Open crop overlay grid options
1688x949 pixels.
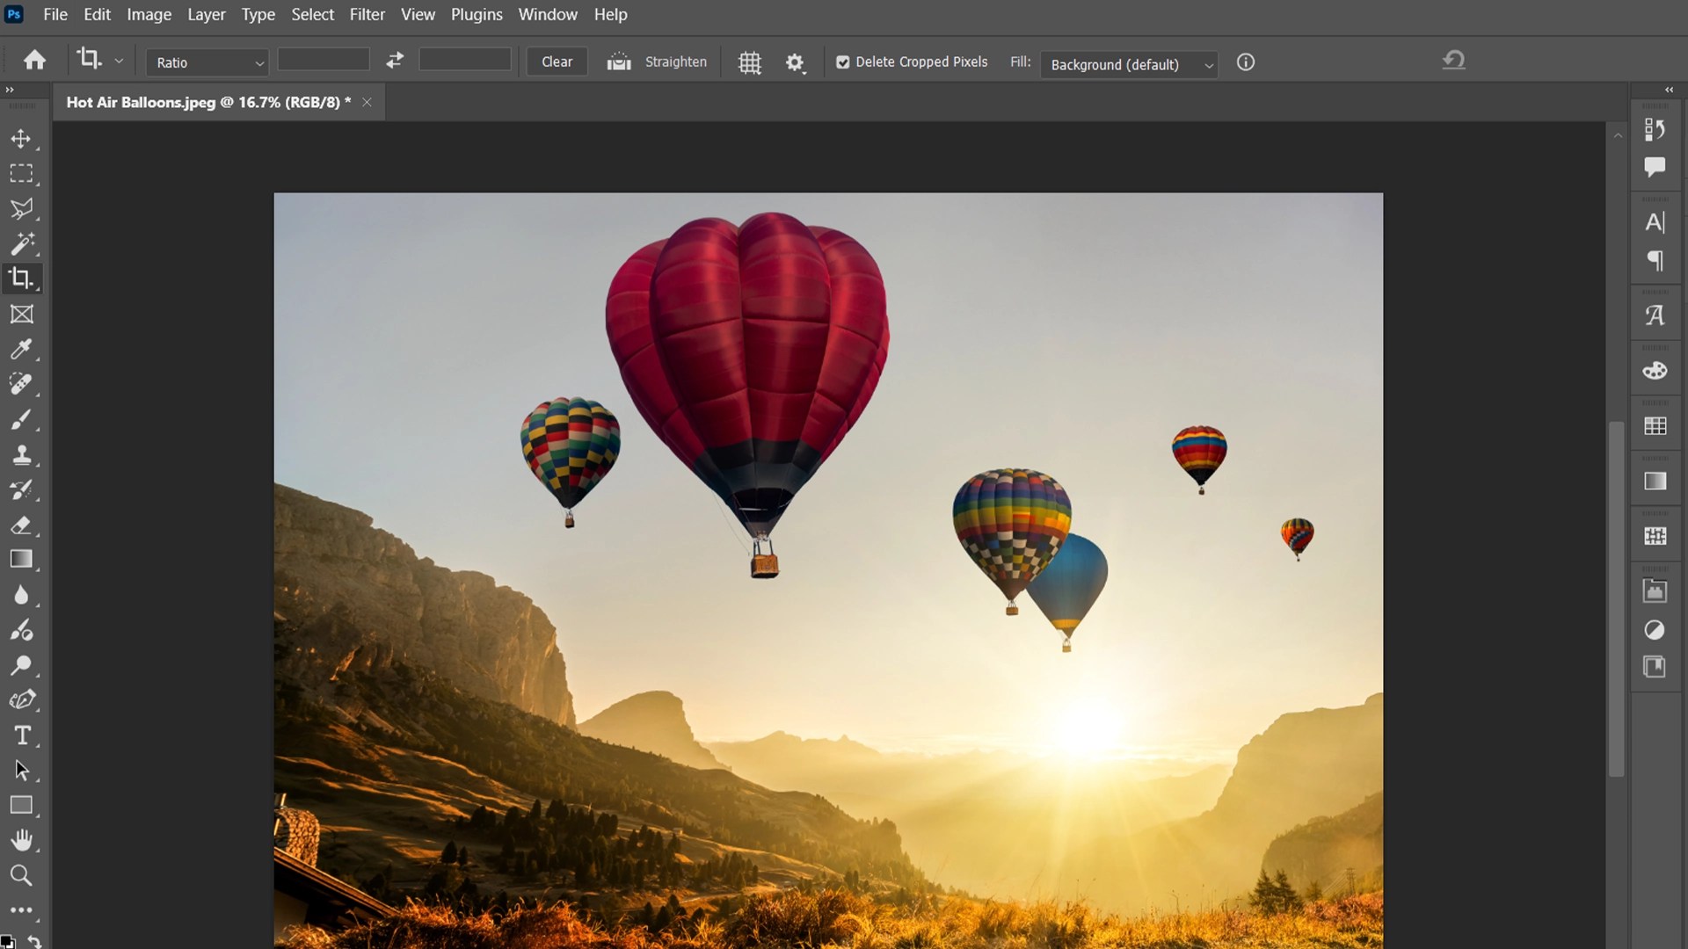749,62
